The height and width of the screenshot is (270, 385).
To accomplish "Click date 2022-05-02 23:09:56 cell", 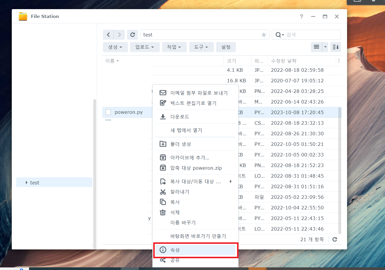I will click(x=297, y=197).
